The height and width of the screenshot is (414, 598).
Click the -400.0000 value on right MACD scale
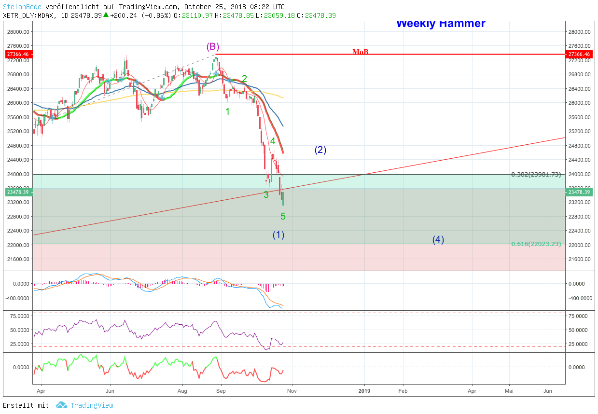(x=581, y=298)
